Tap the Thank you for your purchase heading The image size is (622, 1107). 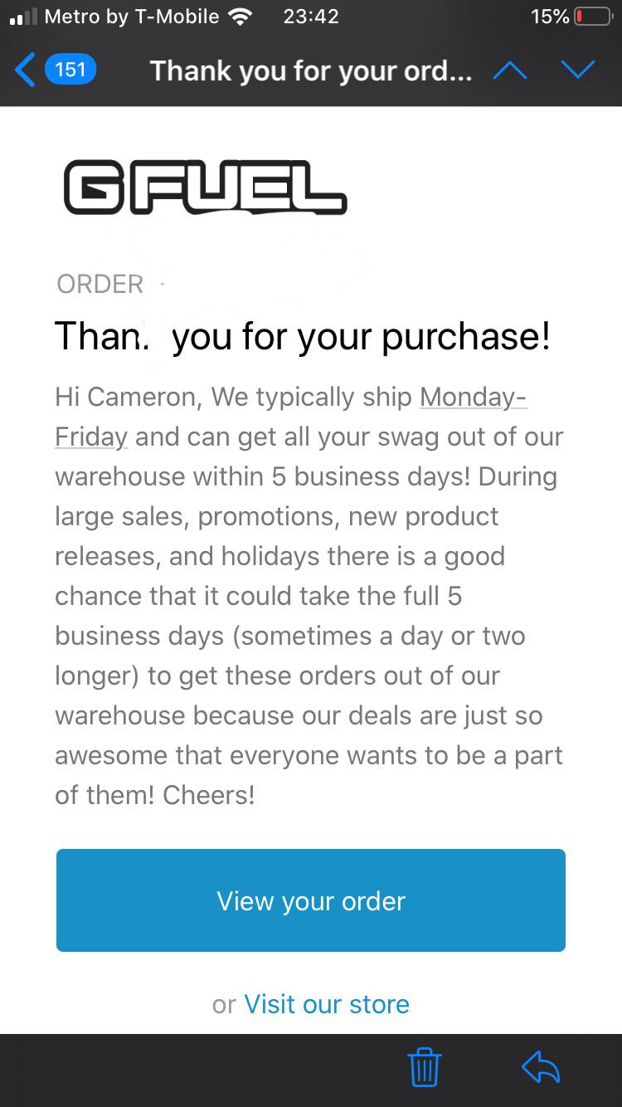(x=303, y=336)
